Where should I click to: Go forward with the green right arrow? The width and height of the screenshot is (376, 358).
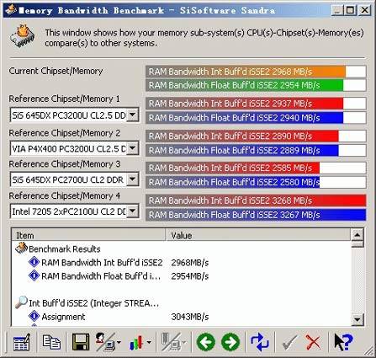tap(230, 342)
